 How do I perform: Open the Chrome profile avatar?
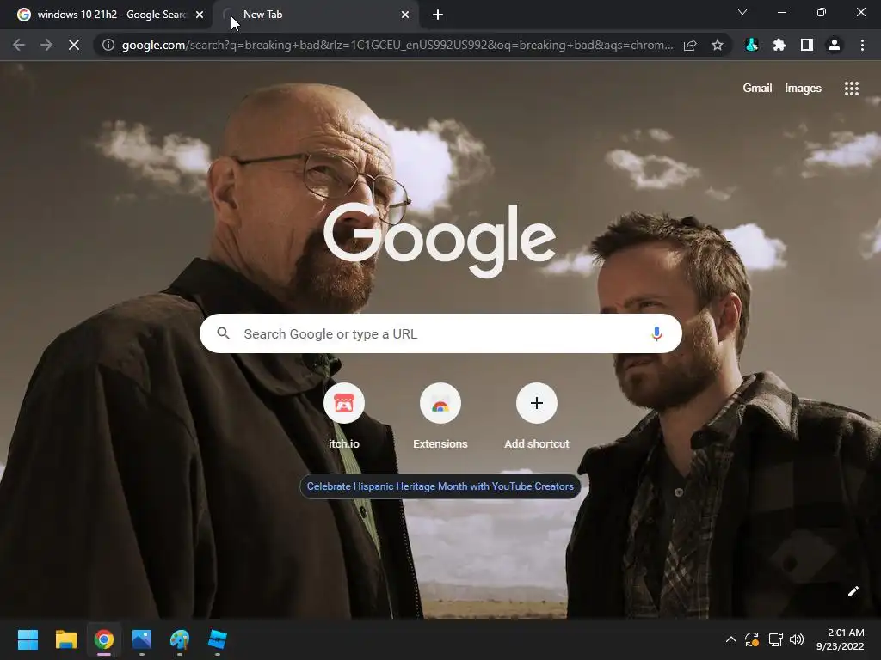(835, 45)
